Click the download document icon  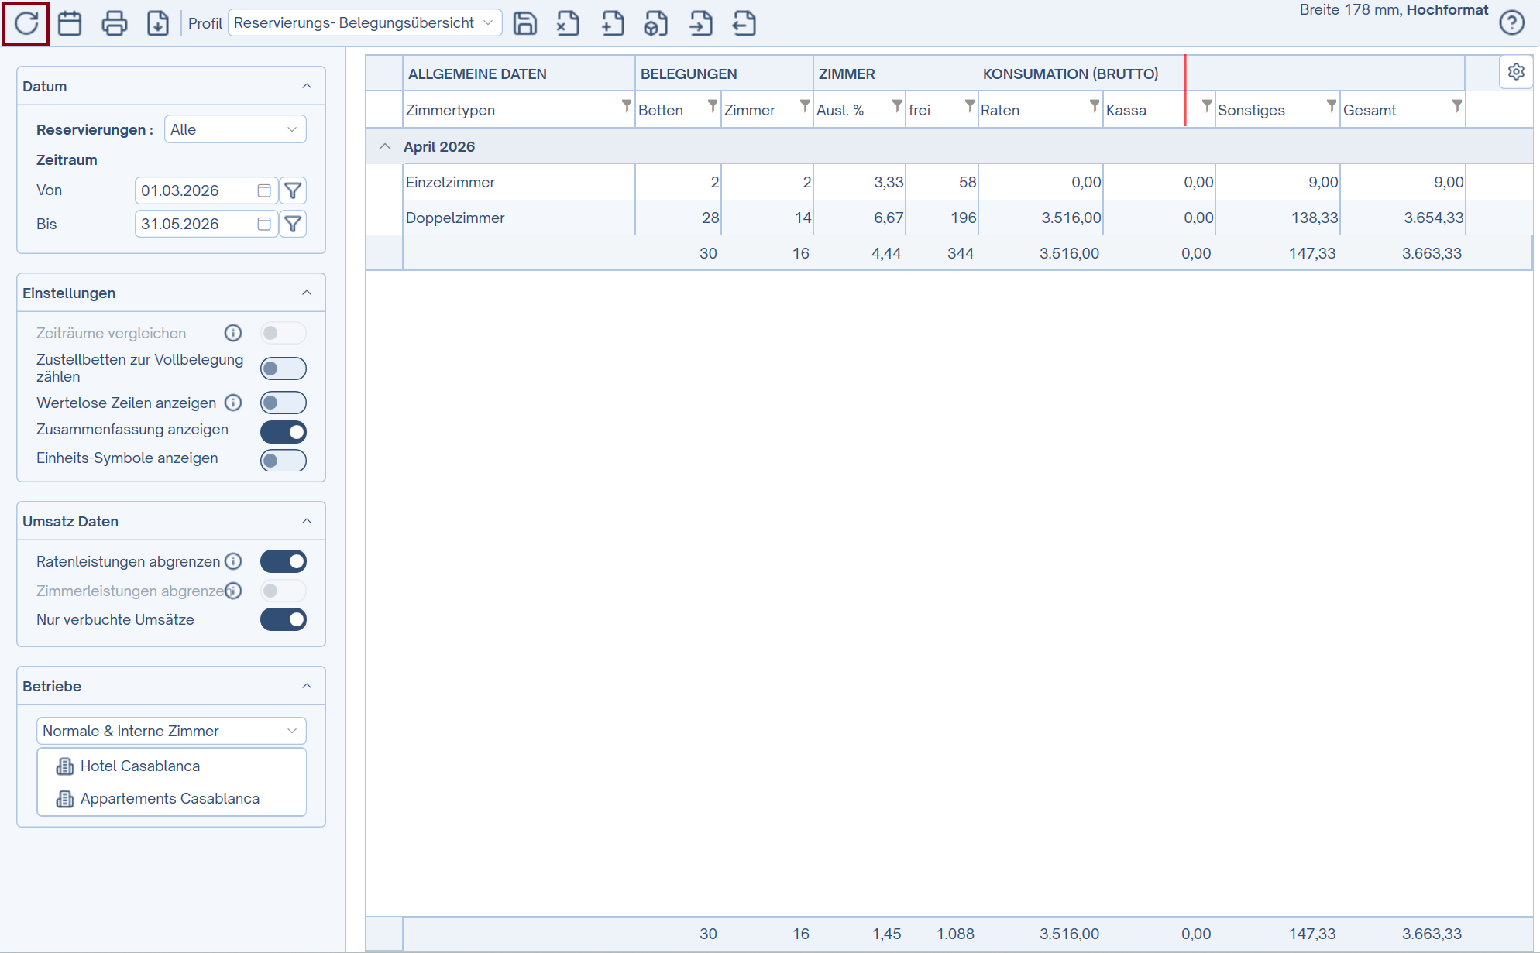click(x=158, y=23)
